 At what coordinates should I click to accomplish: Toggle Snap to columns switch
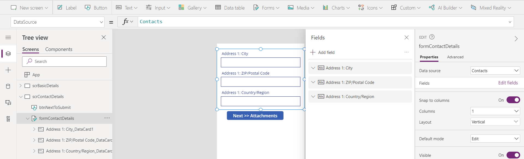[513, 100]
